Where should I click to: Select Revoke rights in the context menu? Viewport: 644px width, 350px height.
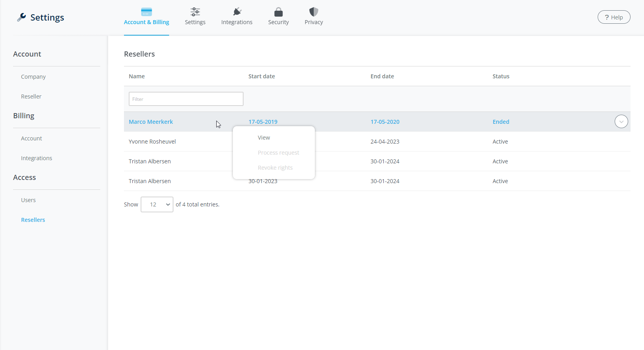point(275,168)
